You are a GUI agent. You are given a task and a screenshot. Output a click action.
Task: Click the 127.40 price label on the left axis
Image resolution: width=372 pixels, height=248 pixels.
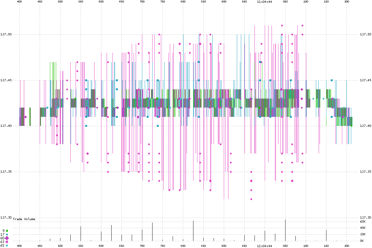tap(6, 126)
